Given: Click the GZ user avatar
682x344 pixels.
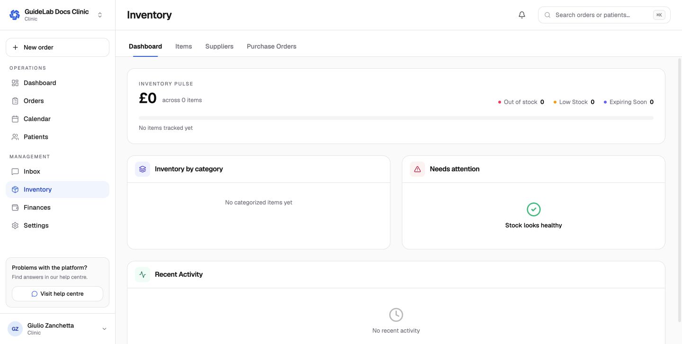Looking at the screenshot, I should [15, 329].
